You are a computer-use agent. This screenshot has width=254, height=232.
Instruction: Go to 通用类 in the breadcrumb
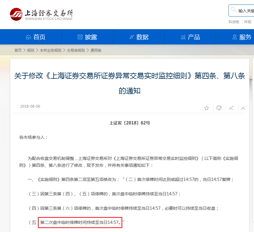96,50
